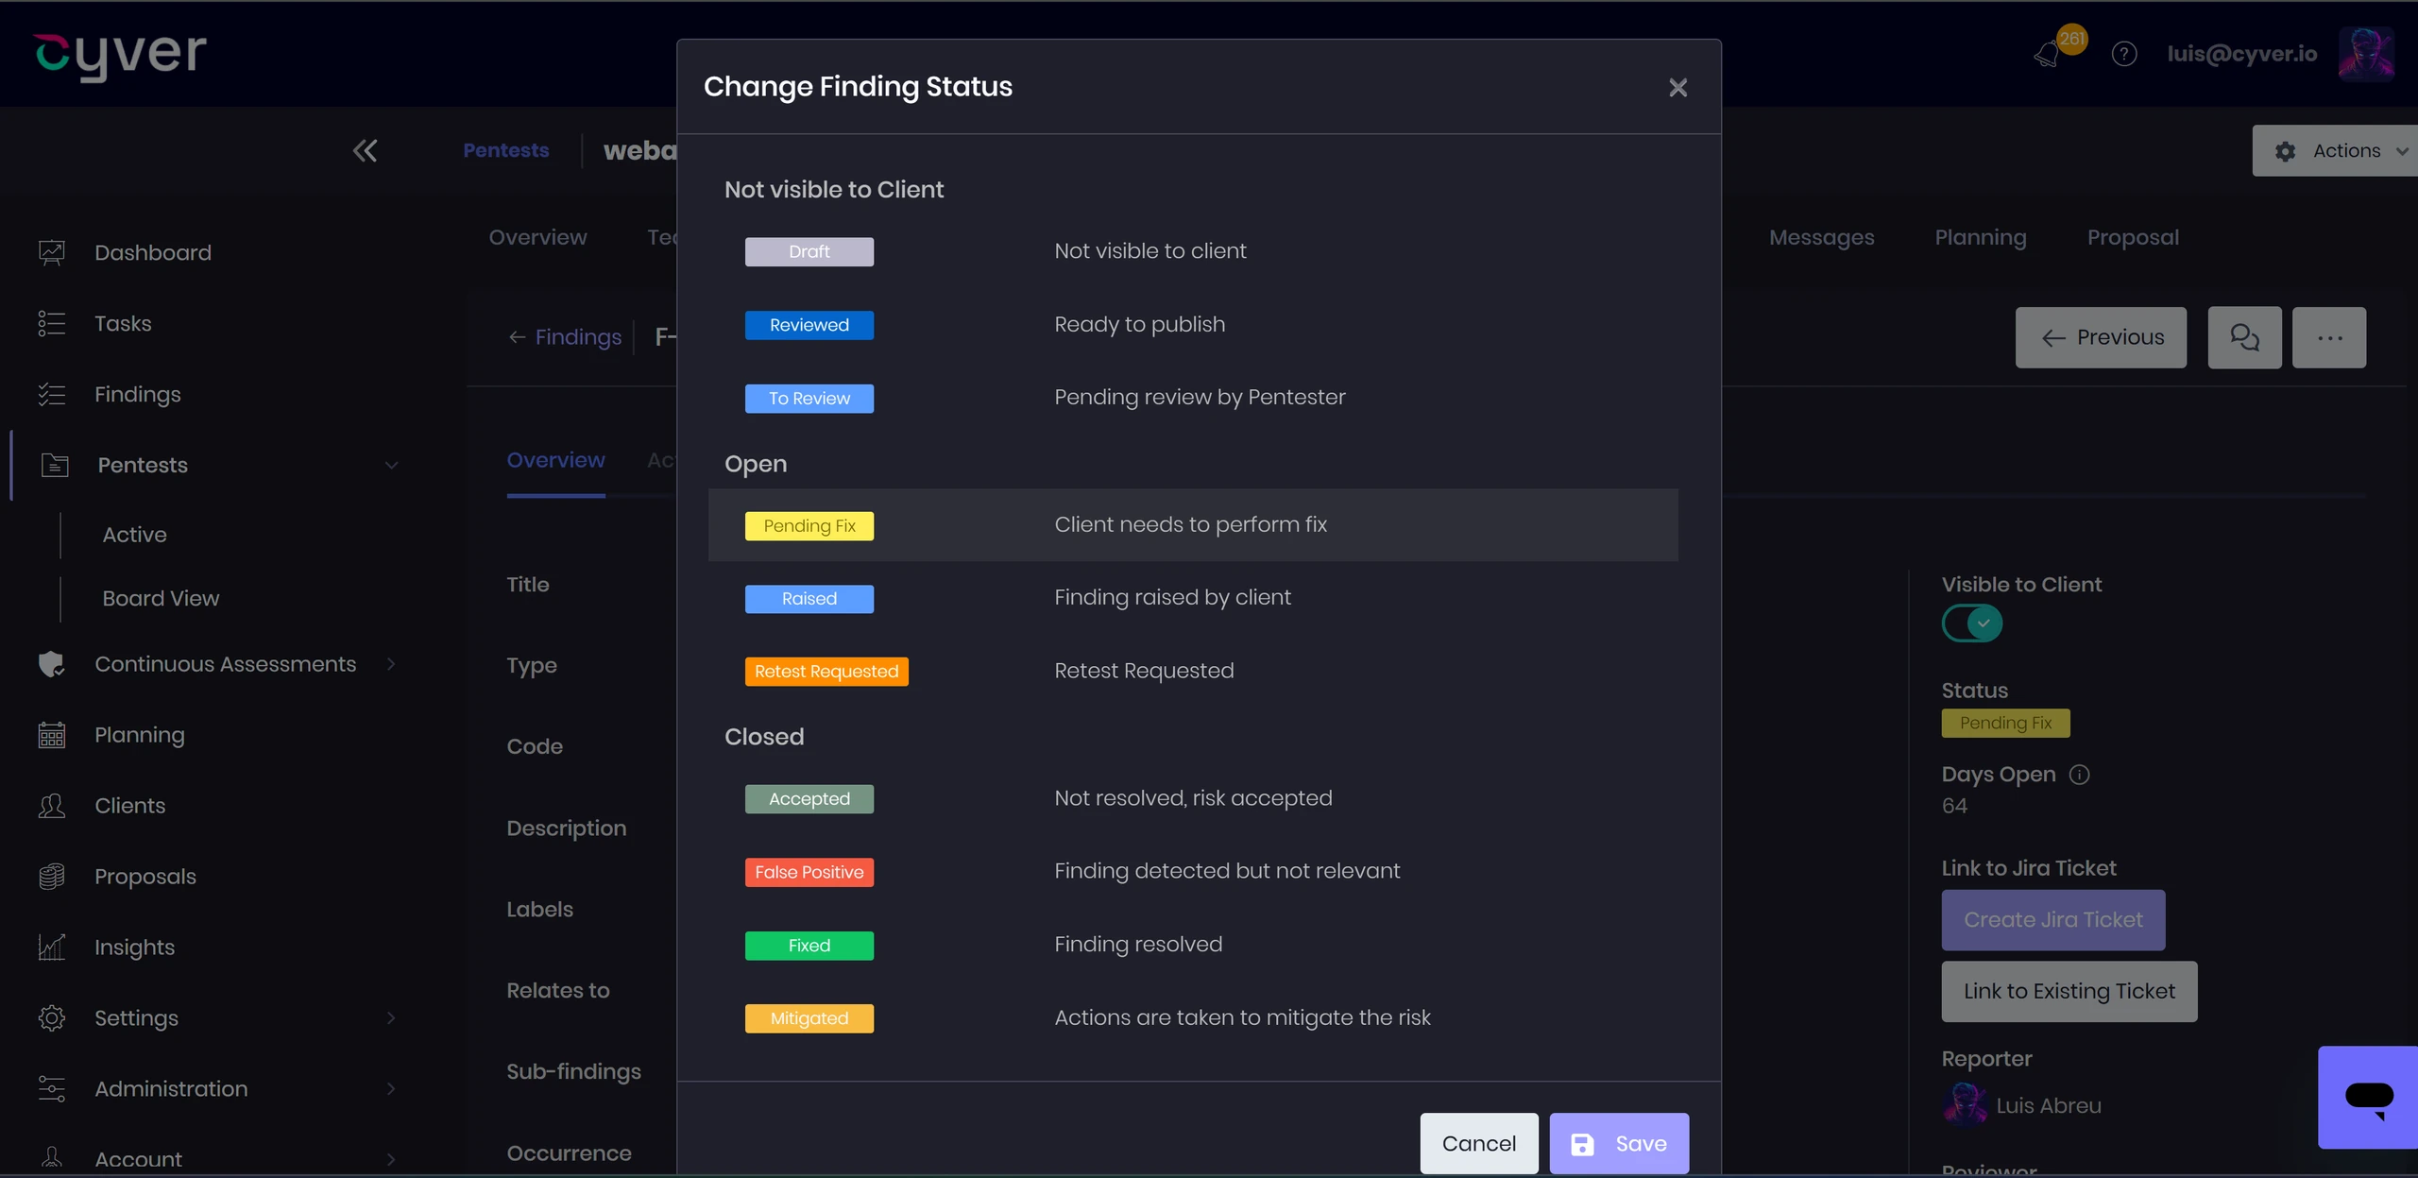Image resolution: width=2418 pixels, height=1178 pixels.
Task: Open notifications bell with 261 badge
Action: (2048, 55)
